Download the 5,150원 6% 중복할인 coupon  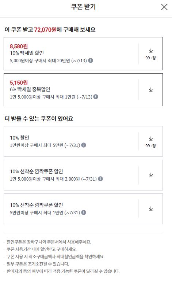pyautogui.click(x=150, y=90)
